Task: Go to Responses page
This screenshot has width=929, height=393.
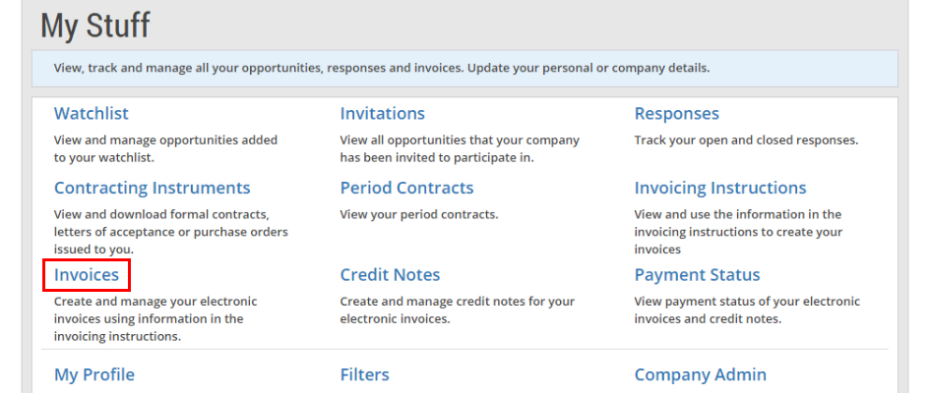Action: (x=677, y=113)
